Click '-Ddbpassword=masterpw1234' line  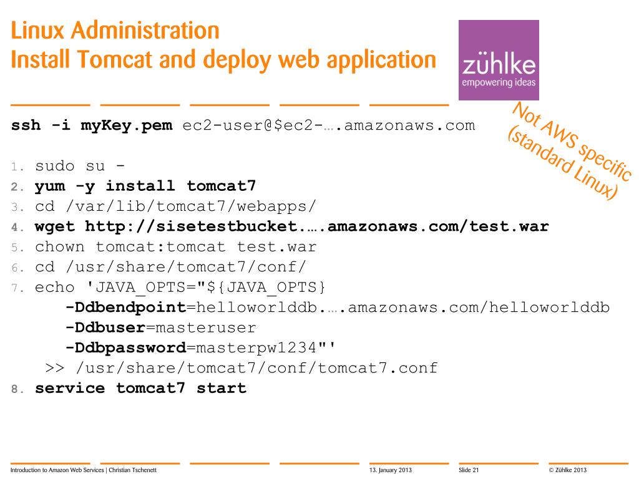200,348
